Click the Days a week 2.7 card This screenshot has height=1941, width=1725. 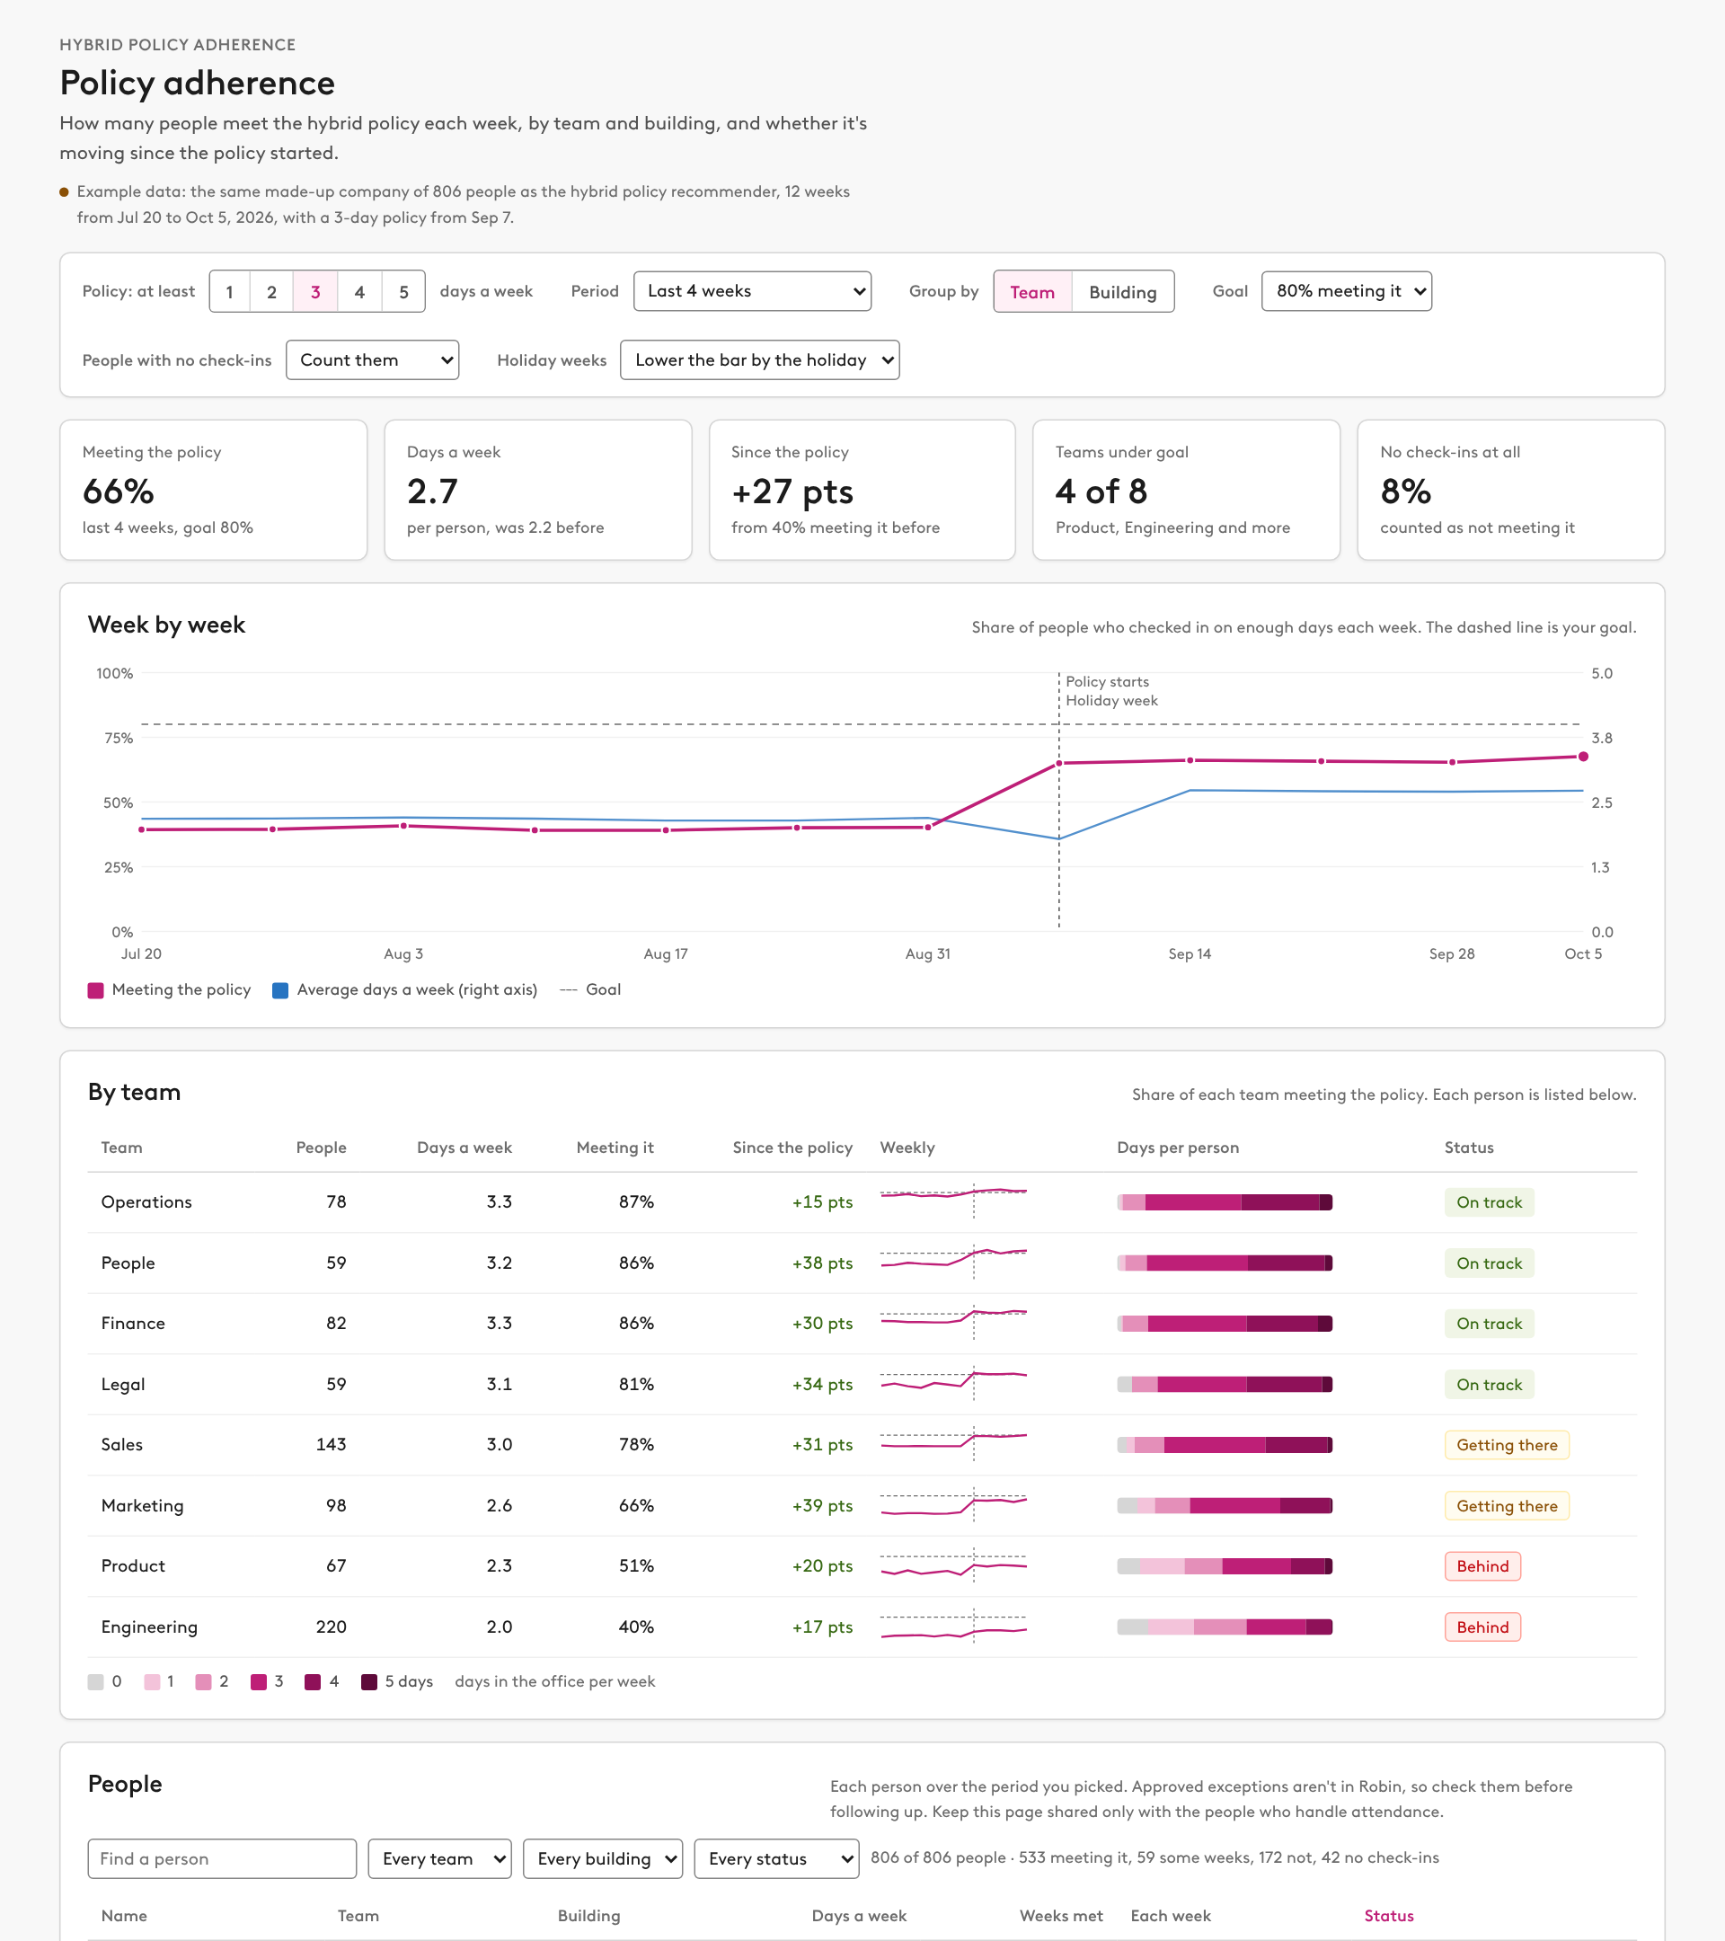click(x=538, y=490)
